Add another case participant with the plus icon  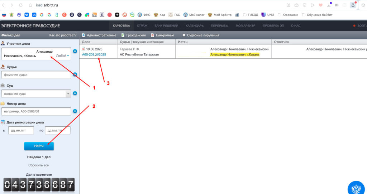pos(75,51)
